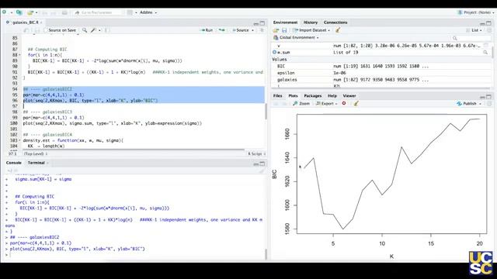
Task: Click the Find/Replace magnifier icon in the editor
Action: tap(85, 30)
